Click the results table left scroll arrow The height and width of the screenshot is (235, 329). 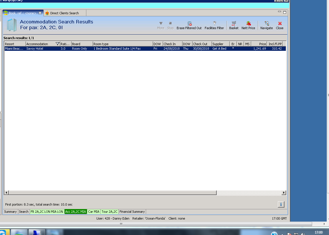7,193
